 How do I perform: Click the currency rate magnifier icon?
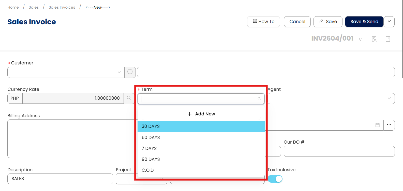coord(129,98)
